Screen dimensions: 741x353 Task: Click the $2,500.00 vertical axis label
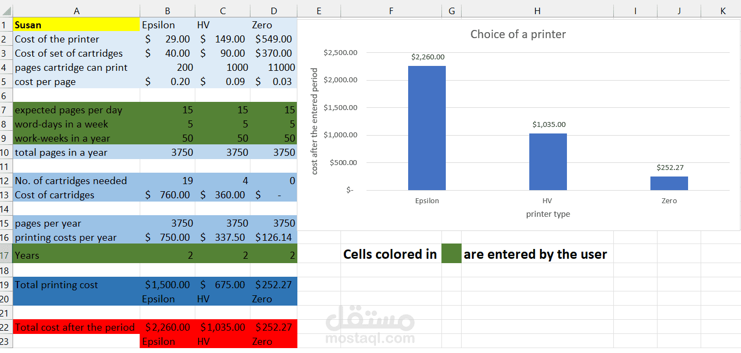pyautogui.click(x=340, y=53)
